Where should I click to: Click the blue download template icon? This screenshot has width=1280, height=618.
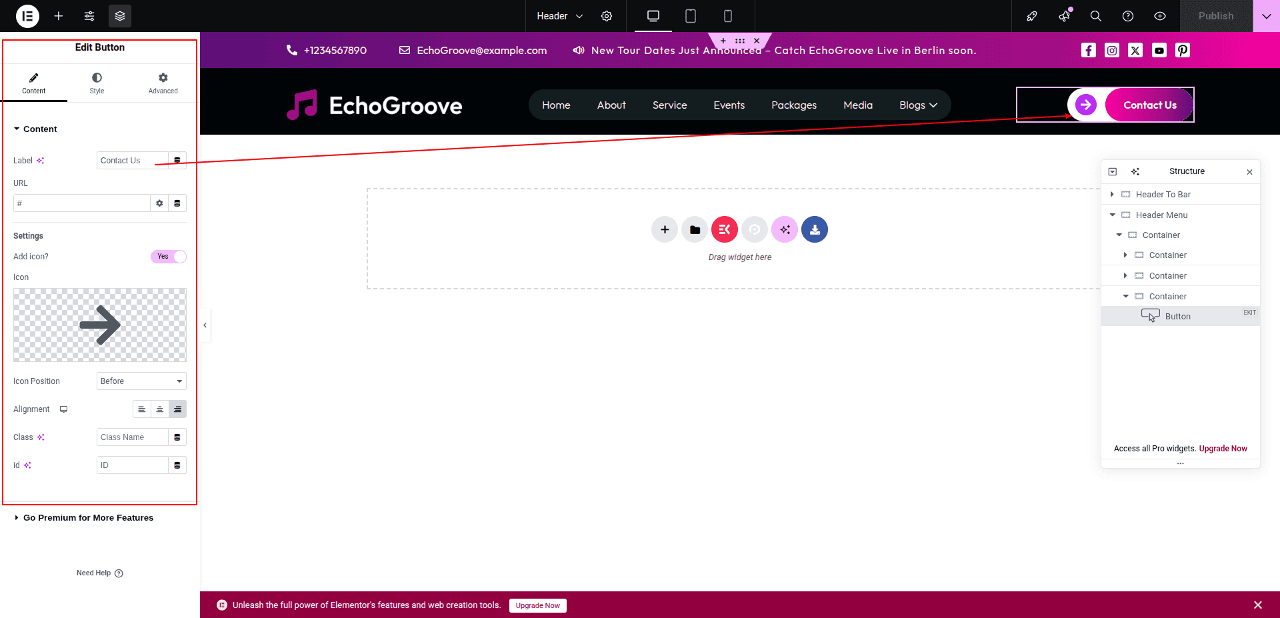[815, 230]
